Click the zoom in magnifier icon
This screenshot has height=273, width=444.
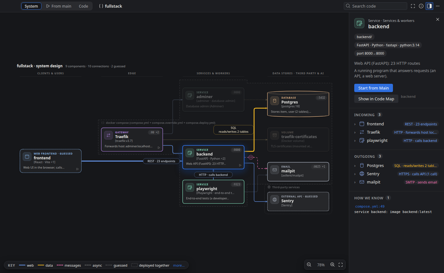332,265
